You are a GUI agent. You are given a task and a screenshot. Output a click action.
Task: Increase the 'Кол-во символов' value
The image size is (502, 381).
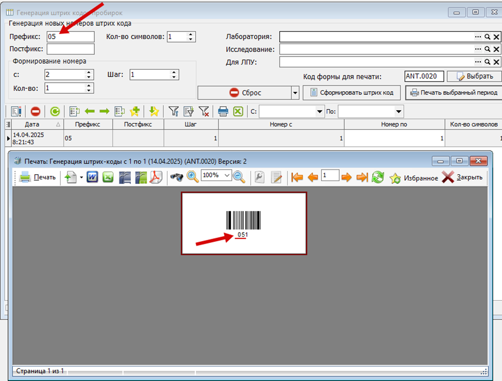click(x=191, y=35)
